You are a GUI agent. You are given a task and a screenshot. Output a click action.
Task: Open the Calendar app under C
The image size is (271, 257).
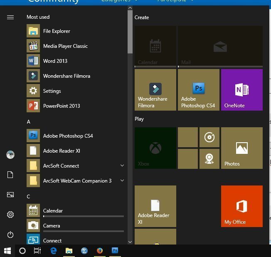(75, 211)
